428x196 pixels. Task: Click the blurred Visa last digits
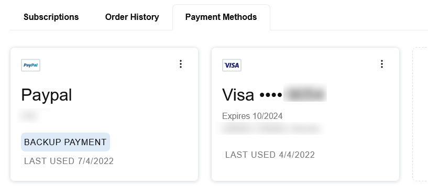pos(305,94)
